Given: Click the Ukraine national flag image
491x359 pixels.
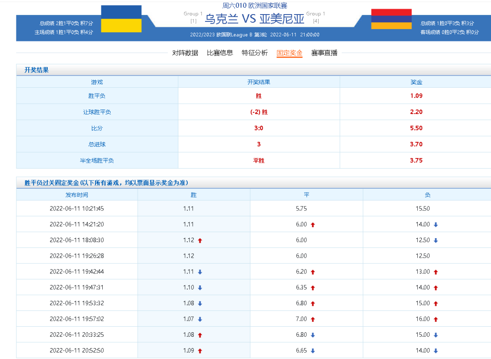Looking at the screenshot, I should pos(121,19).
